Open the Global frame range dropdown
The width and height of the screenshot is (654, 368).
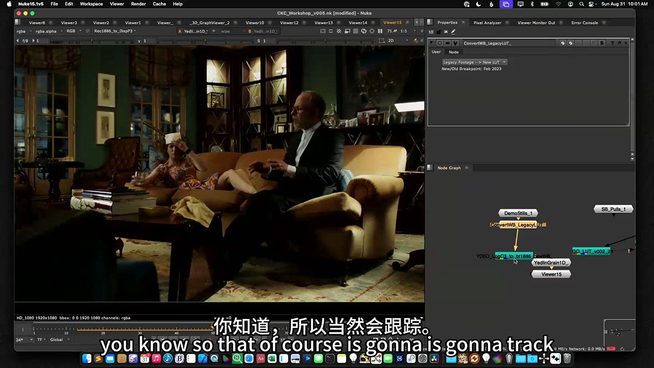tap(59, 340)
